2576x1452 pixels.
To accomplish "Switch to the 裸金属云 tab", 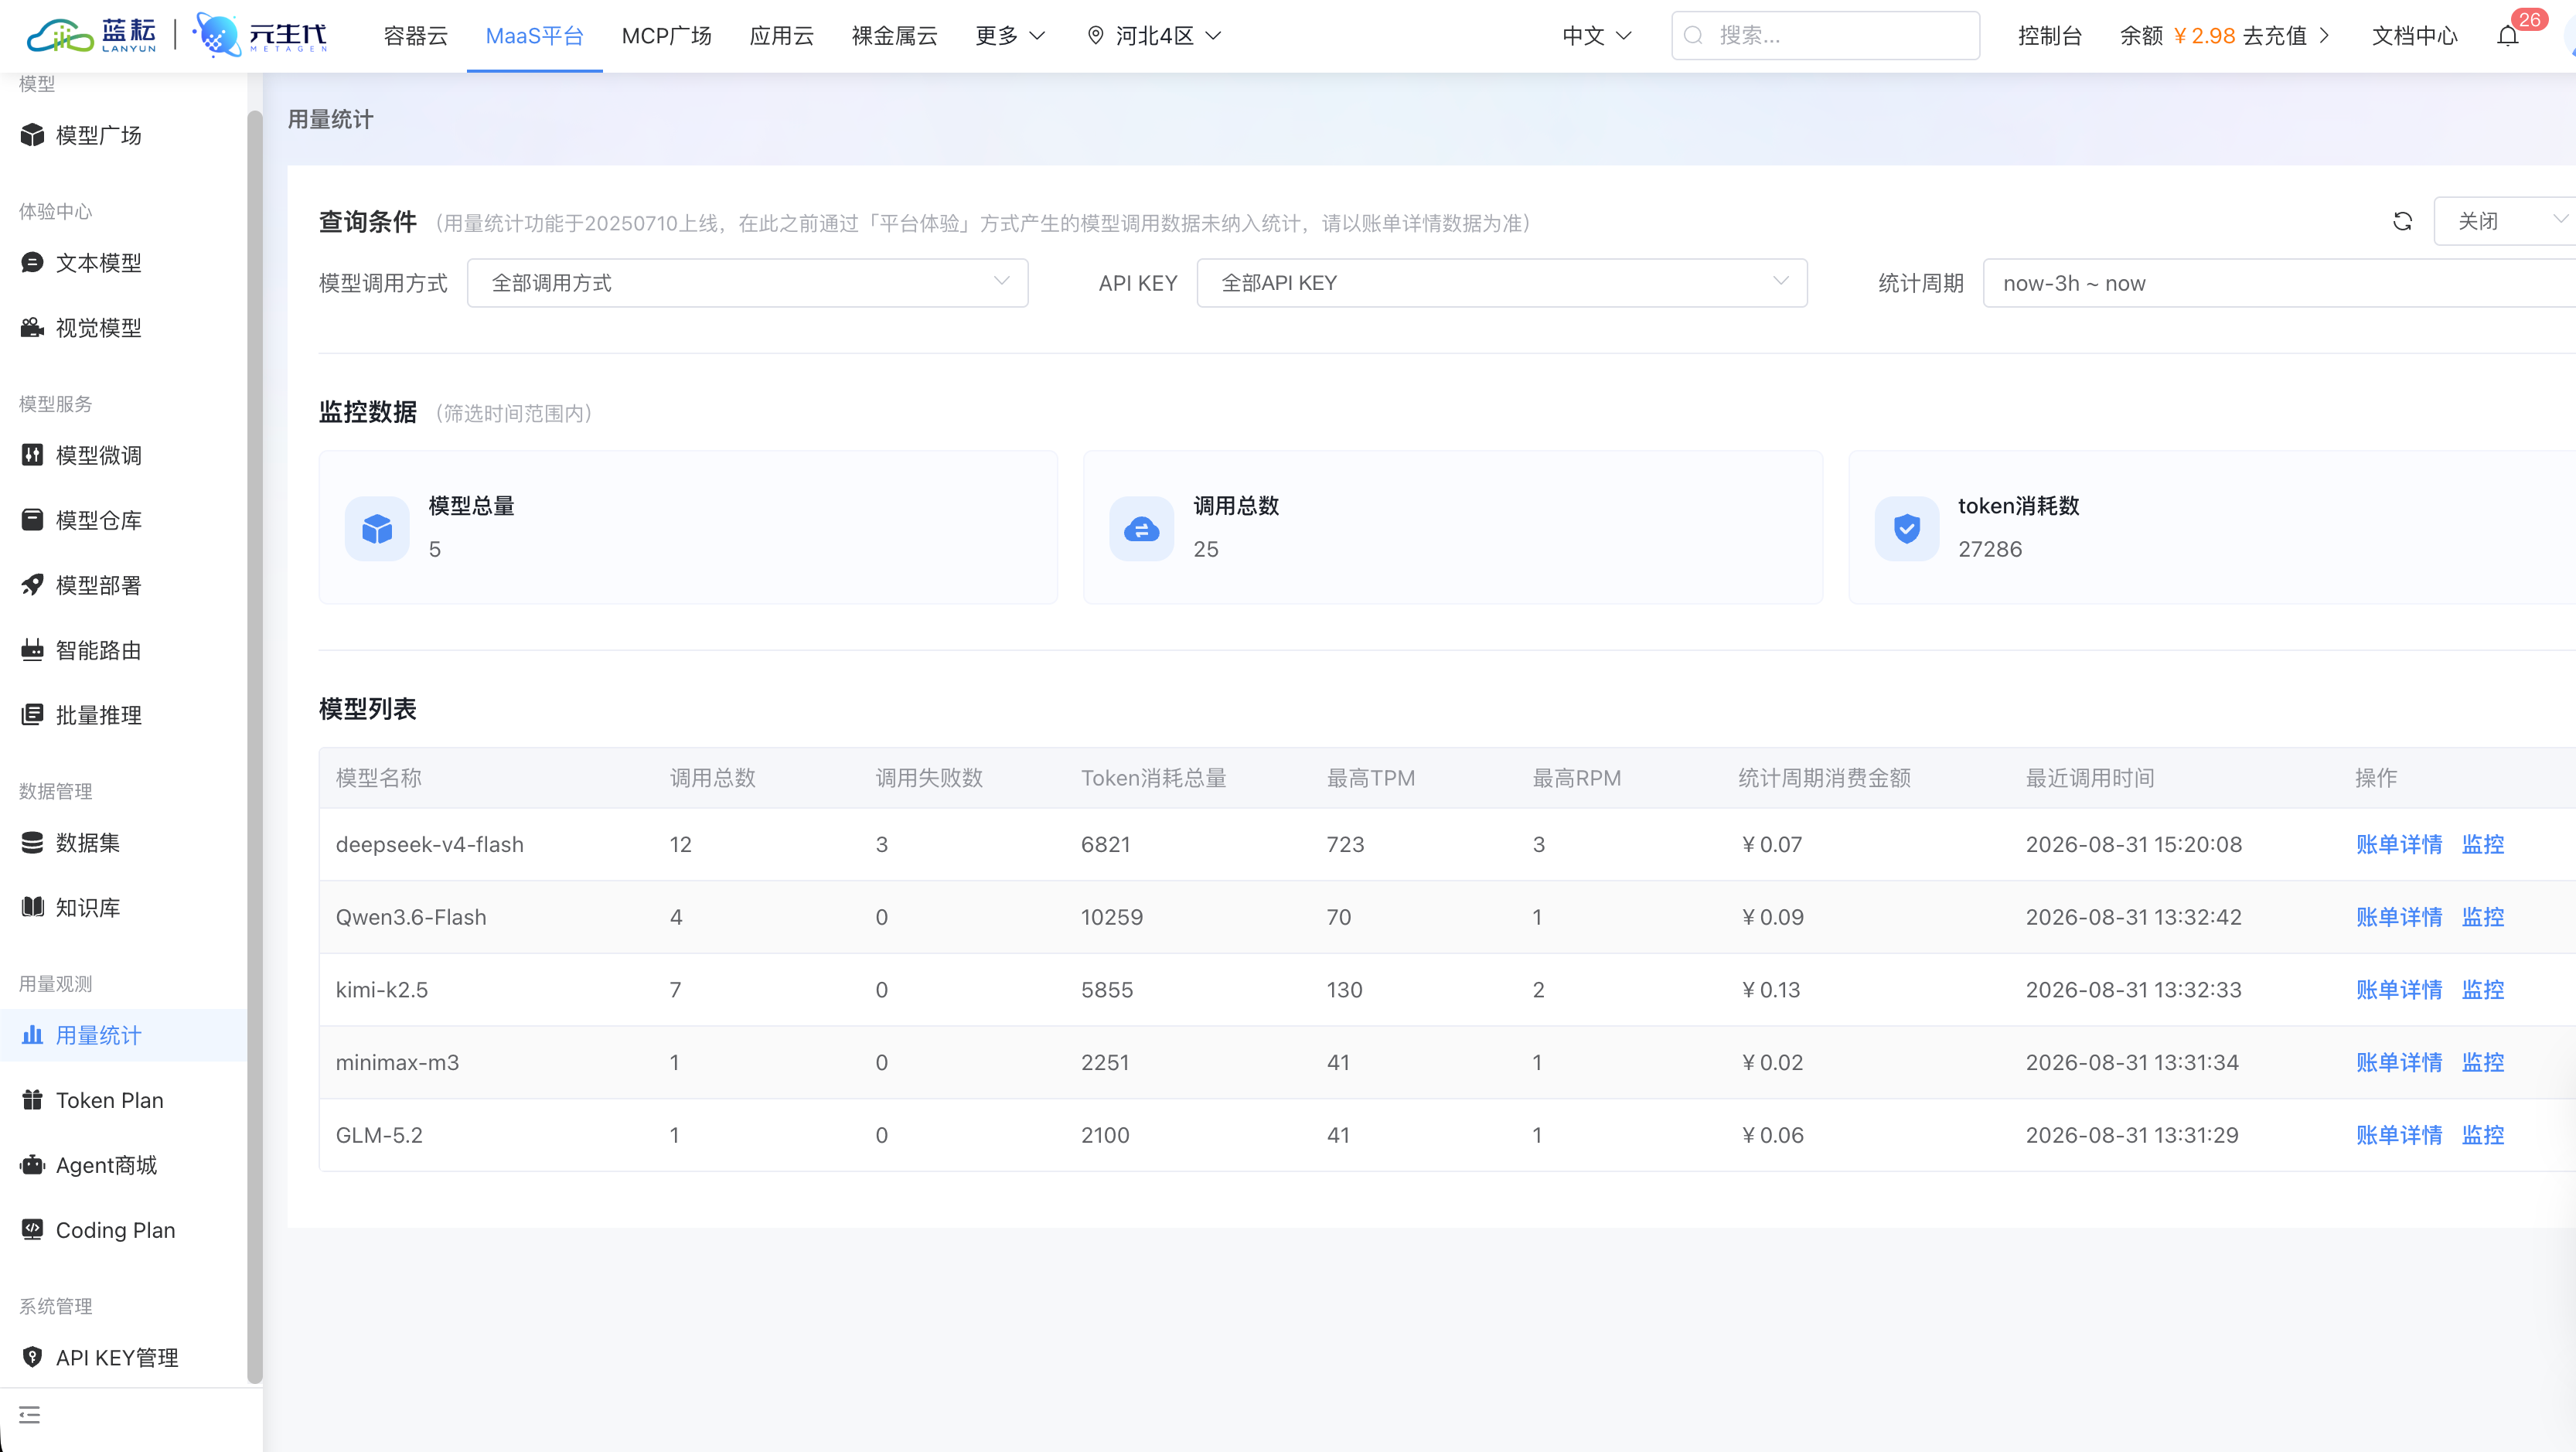I will (894, 36).
